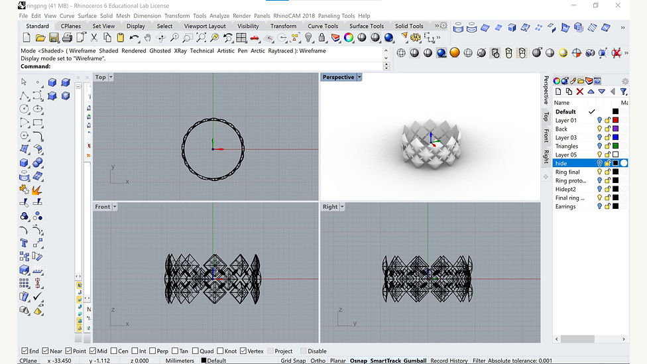Open the Surface menu
Viewport: 647px width, 364px height.
pyautogui.click(x=87, y=16)
